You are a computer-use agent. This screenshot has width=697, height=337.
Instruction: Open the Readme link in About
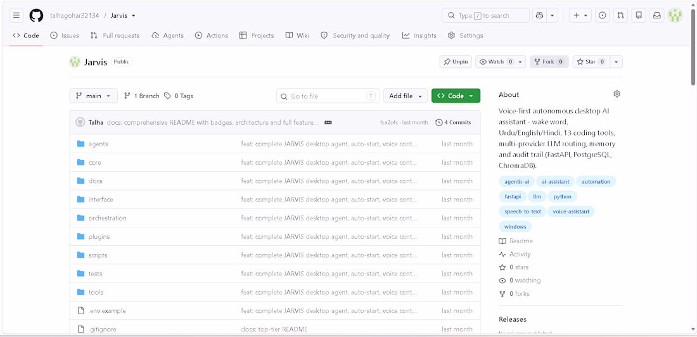coord(516,241)
